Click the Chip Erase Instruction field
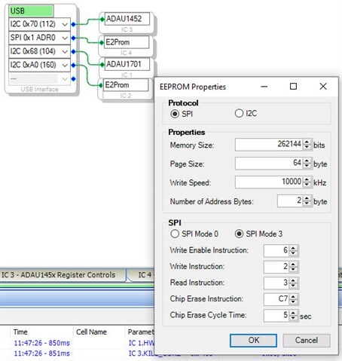 pyautogui.click(x=276, y=299)
